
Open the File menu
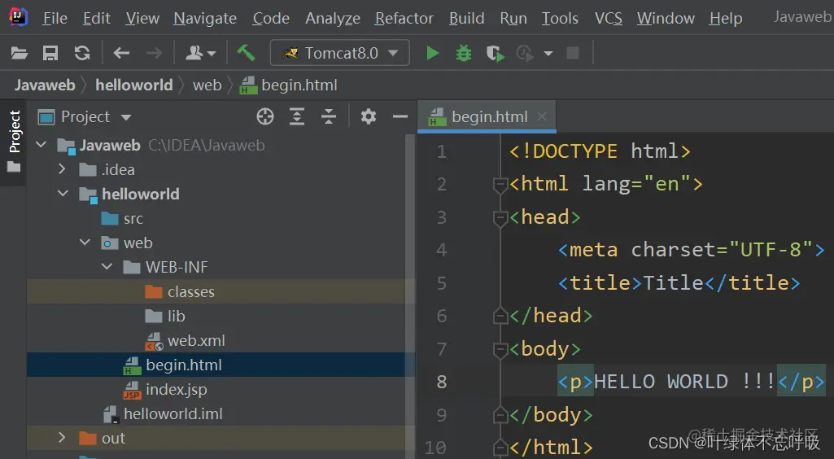tap(55, 18)
